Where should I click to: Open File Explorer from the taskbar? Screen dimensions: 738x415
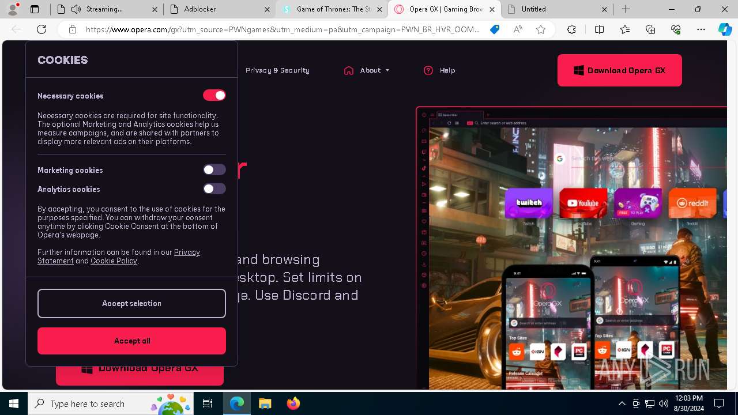tap(265, 403)
